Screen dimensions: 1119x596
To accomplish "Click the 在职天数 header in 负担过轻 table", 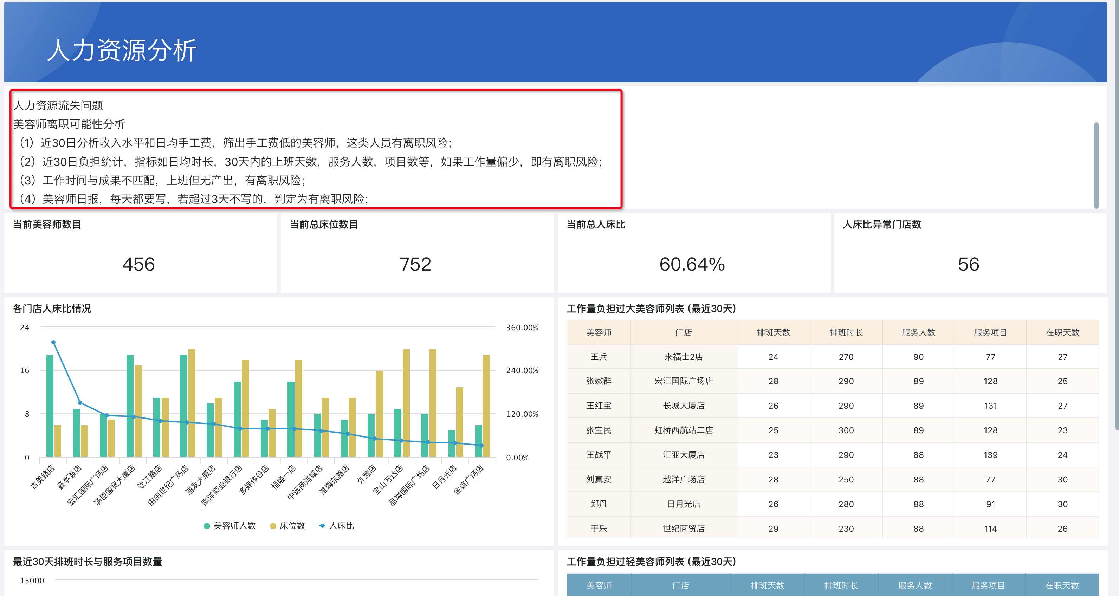I will pos(1062,585).
